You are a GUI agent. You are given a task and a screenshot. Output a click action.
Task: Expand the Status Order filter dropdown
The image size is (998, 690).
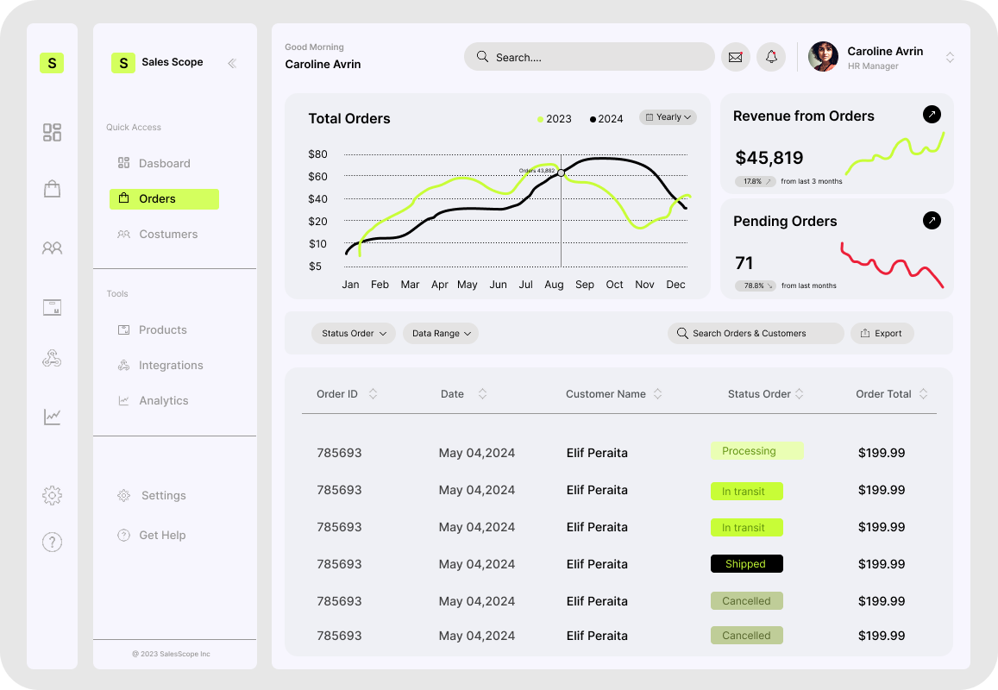(x=353, y=334)
